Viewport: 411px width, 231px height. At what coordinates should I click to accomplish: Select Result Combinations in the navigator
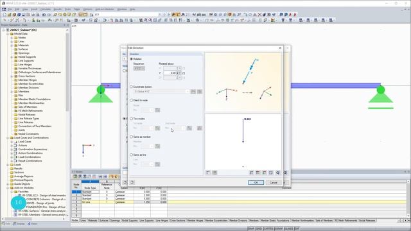pyautogui.click(x=30, y=161)
